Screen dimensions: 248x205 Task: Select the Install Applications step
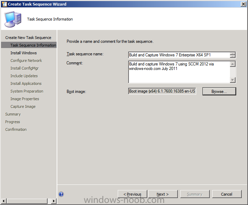pos(26,84)
